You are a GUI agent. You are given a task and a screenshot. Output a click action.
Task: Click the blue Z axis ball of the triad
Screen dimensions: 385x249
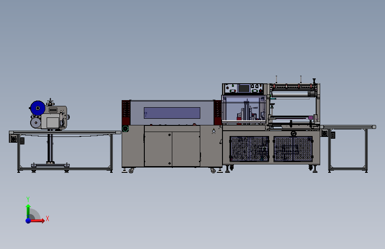pyautogui.click(x=28, y=221)
